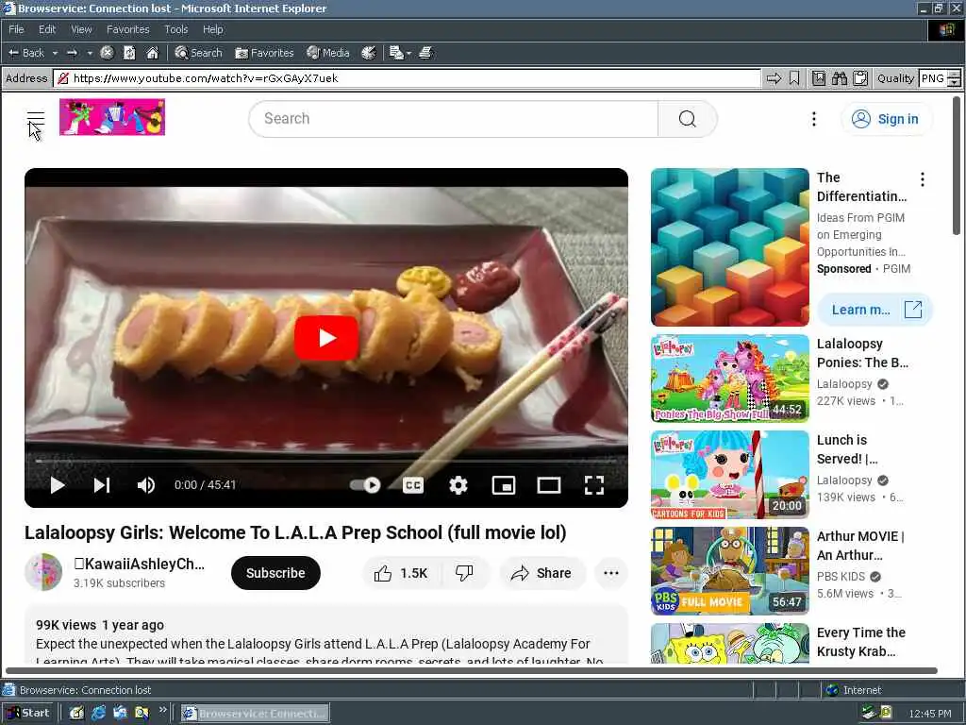This screenshot has height=725, width=966.
Task: Enable miniplayer mode icon
Action: point(504,485)
